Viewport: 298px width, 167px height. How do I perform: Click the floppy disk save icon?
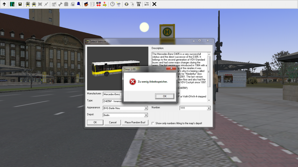pos(20,4)
